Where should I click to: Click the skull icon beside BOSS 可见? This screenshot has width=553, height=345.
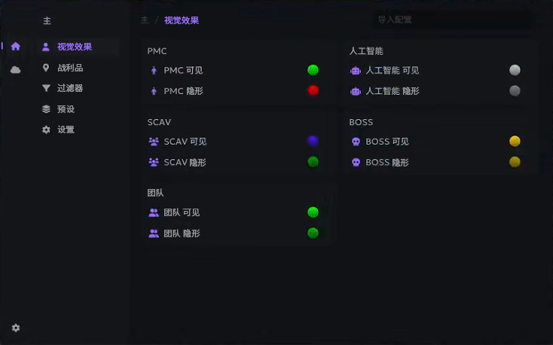click(x=356, y=142)
